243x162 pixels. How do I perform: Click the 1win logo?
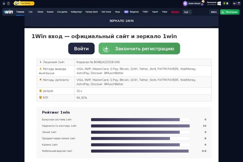click(x=8, y=12)
